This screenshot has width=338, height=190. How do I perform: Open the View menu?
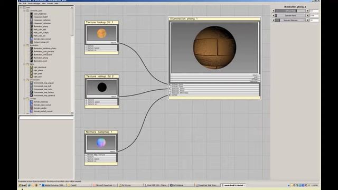pyautogui.click(x=44, y=4)
